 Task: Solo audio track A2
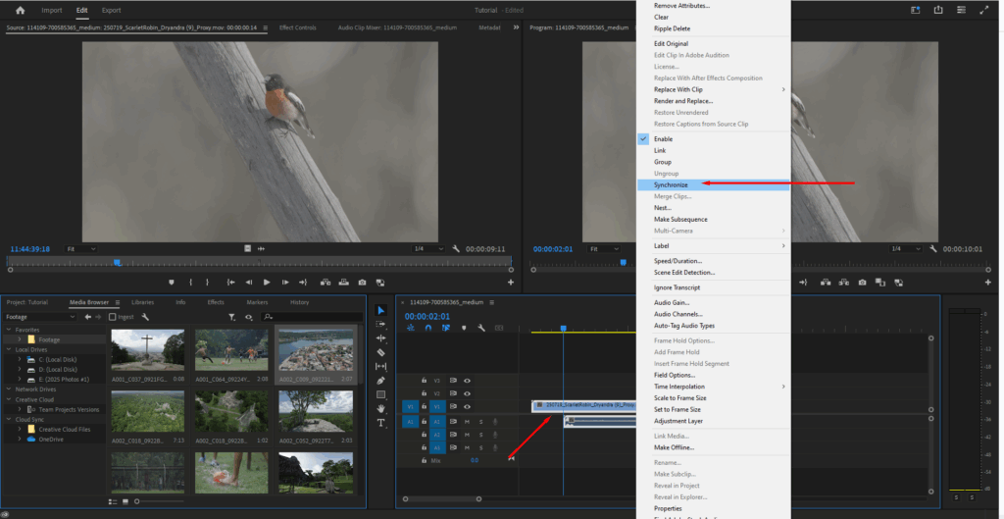[x=480, y=435]
